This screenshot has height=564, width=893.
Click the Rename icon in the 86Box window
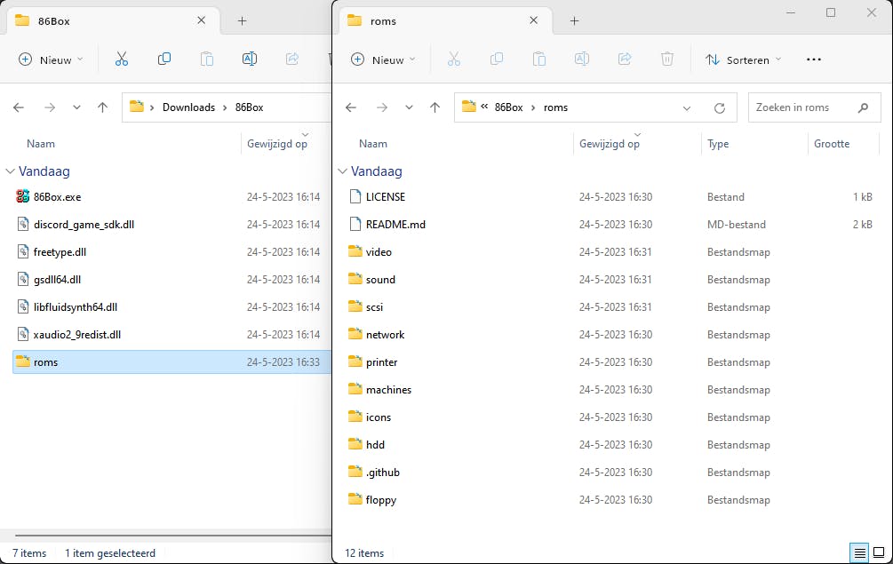point(250,60)
